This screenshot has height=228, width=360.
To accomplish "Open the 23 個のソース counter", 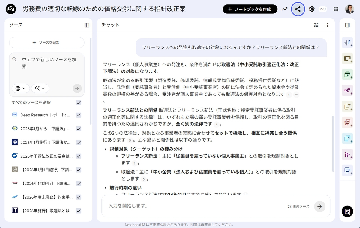I will [298, 207].
